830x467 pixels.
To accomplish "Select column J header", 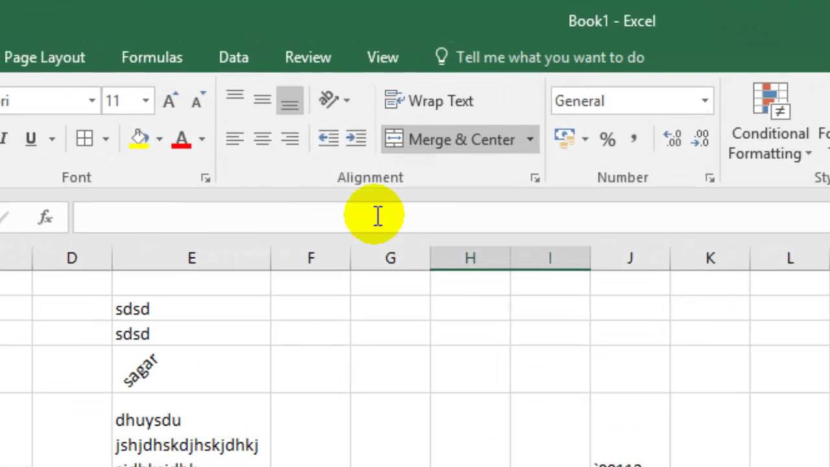I will (x=630, y=258).
